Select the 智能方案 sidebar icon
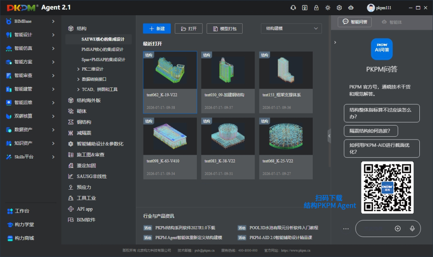The height and width of the screenshot is (257, 433). tap(9, 62)
